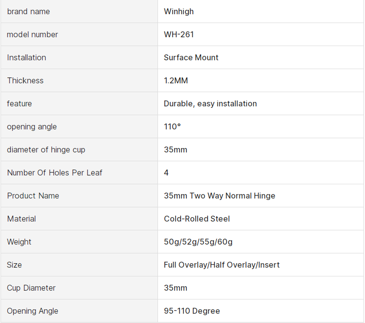This screenshot has width=365, height=323.
Task: Select the Weight label cell
Action: coord(19,242)
